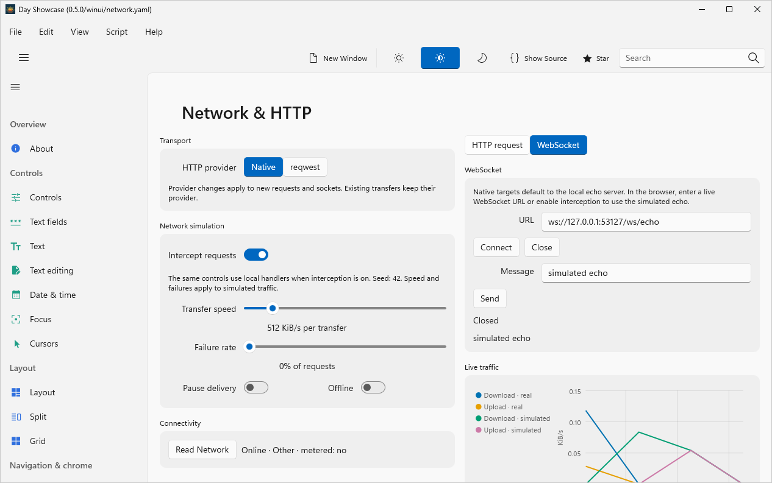Click the Show Source braces icon
Screen dimensions: 772x483
pos(515,58)
